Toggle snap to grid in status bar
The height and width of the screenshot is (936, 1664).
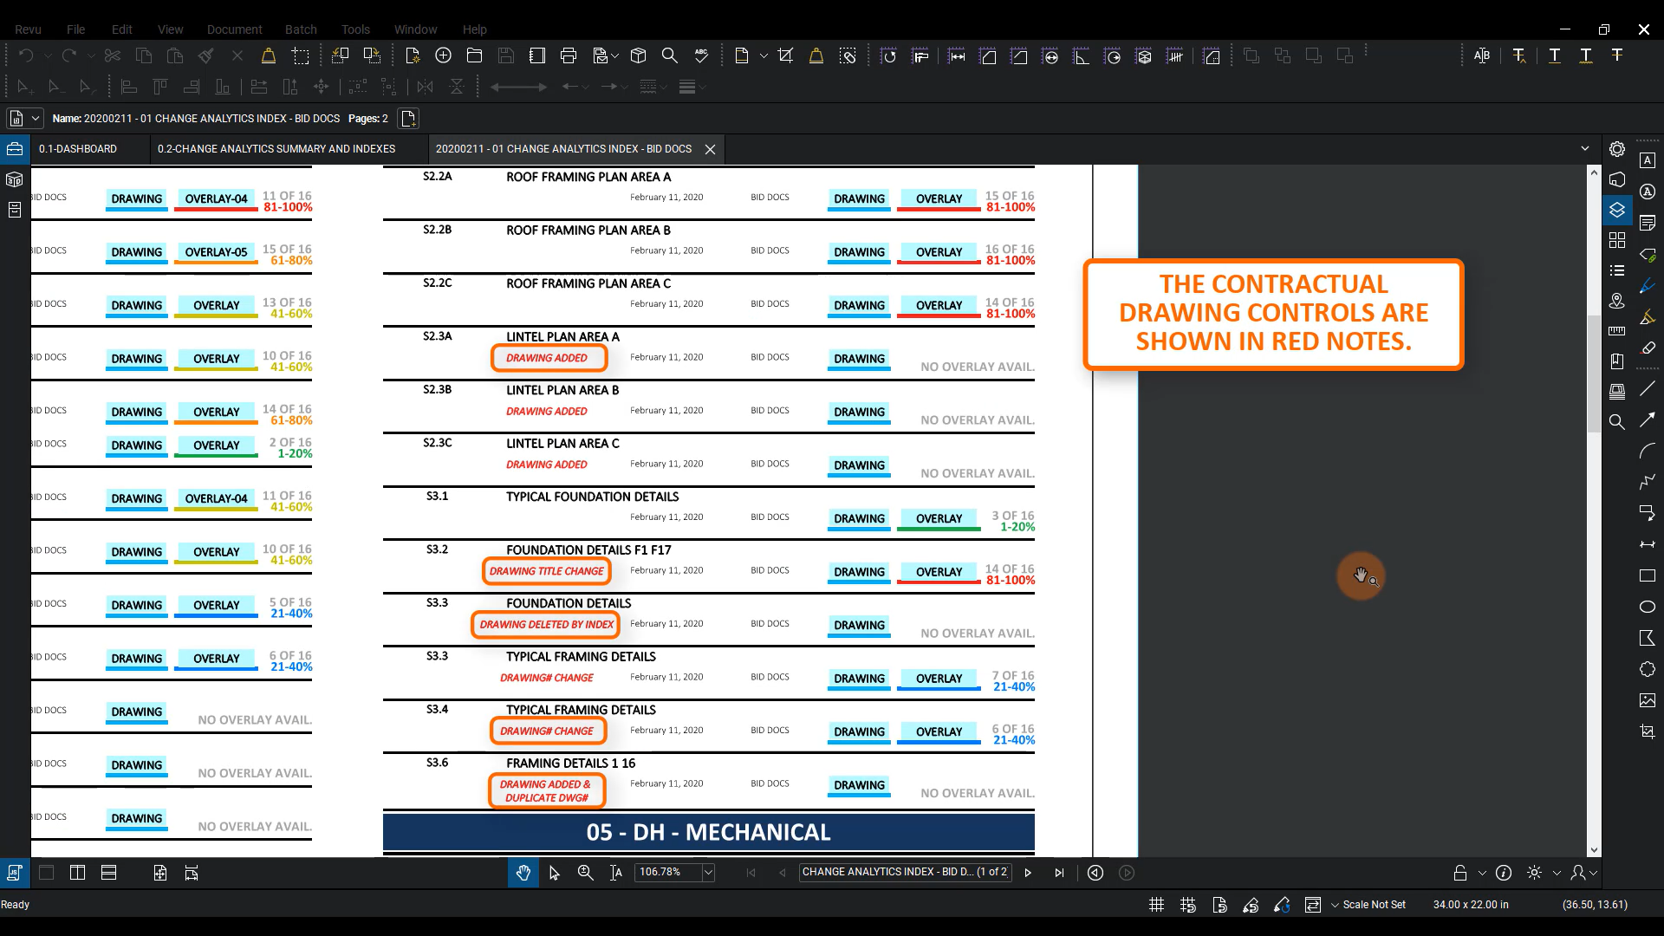click(1188, 905)
